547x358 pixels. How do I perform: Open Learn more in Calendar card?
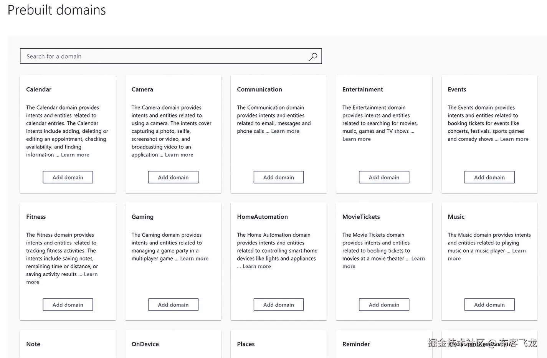pyautogui.click(x=75, y=155)
